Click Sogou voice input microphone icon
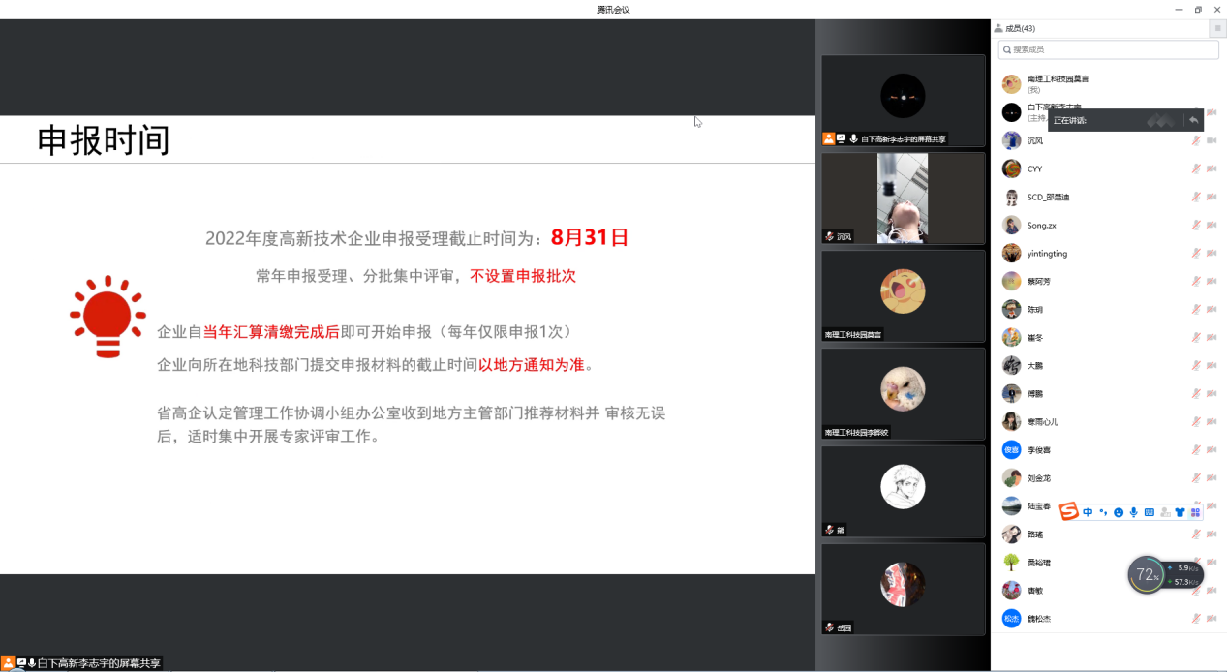1227x672 pixels. tap(1134, 512)
